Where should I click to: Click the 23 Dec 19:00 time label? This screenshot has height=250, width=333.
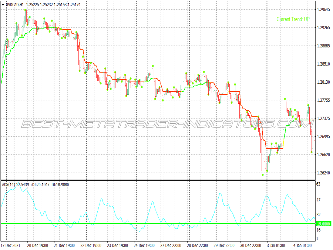tap(117, 245)
